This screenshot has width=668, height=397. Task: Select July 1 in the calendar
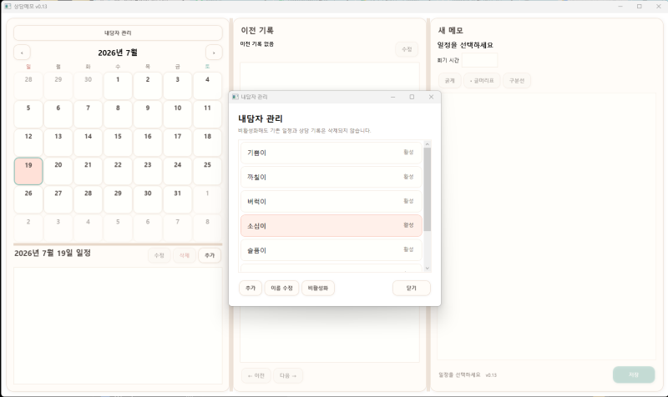pos(118,86)
